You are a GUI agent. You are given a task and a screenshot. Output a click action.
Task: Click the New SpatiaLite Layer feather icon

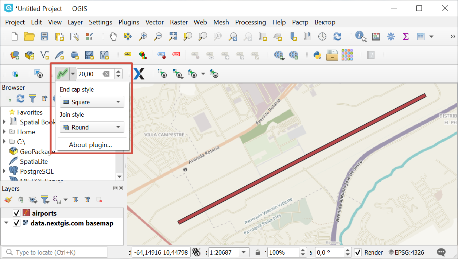point(59,55)
